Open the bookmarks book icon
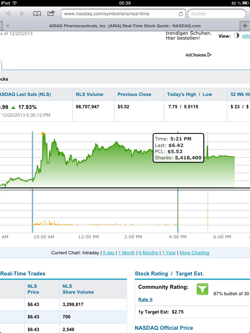Screen dimensions: 250x333 pos(37,14)
